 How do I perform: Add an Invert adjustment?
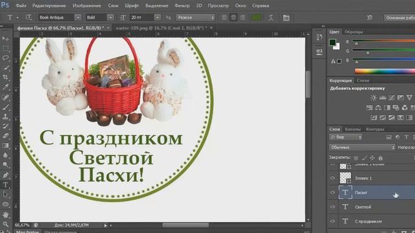click(x=373, y=118)
